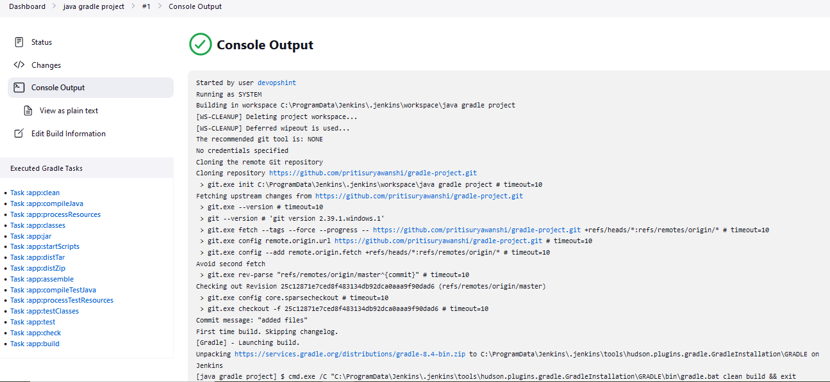The width and height of the screenshot is (830, 382).
Task: Open the devopshint user profile link
Action: click(276, 83)
